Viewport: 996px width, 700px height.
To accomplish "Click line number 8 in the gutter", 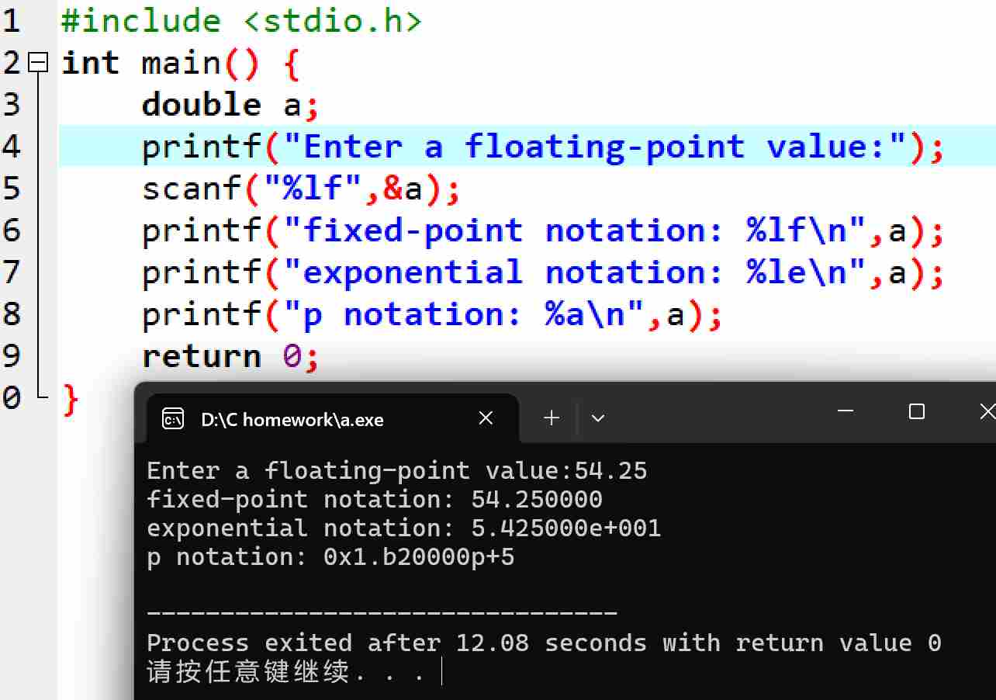I will 11,314.
